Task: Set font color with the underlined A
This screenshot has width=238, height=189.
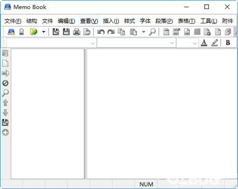Action: [204, 42]
